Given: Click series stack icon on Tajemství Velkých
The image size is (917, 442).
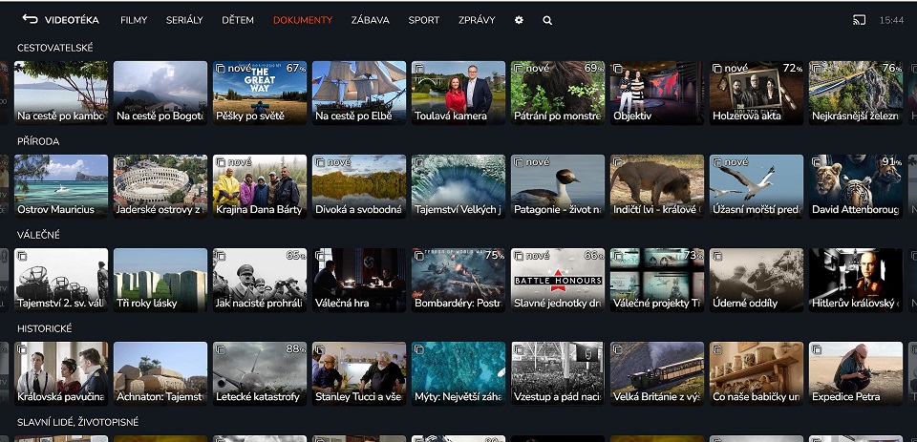Looking at the screenshot, I should click(419, 162).
